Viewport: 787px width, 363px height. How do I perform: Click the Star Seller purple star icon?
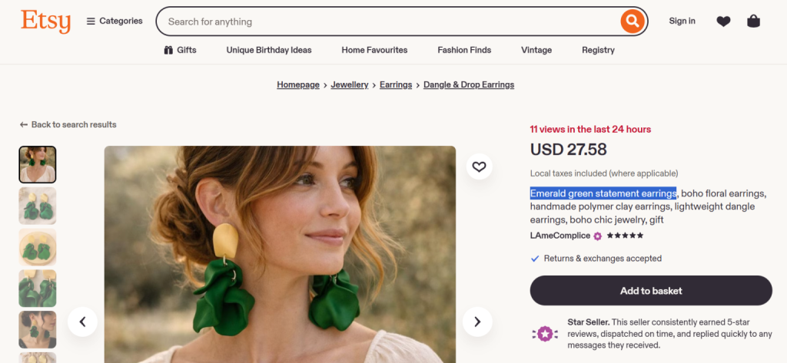[545, 333]
